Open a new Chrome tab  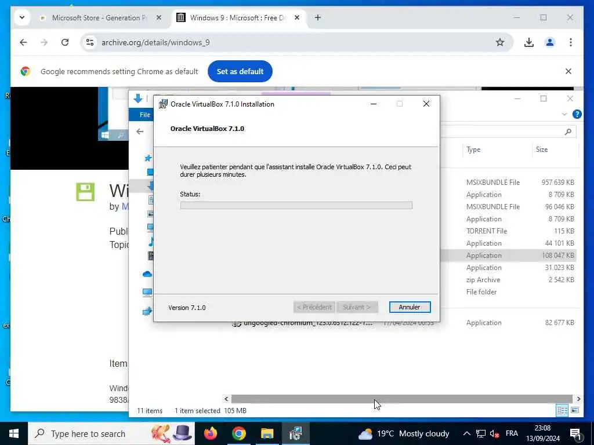pyautogui.click(x=318, y=17)
